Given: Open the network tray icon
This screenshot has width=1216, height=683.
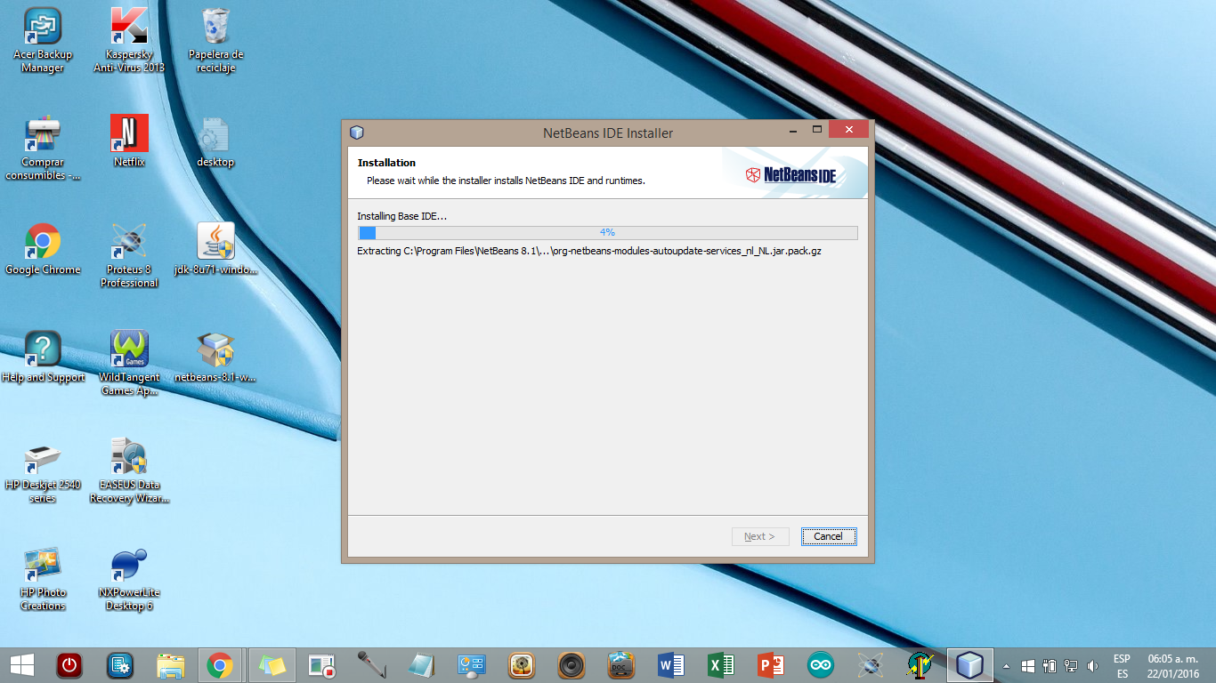Looking at the screenshot, I should (1071, 666).
